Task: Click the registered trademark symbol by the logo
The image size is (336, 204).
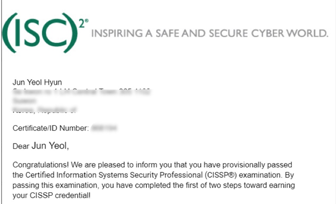Action: pos(87,21)
